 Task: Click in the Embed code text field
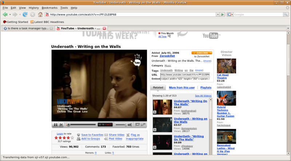coord(185,79)
